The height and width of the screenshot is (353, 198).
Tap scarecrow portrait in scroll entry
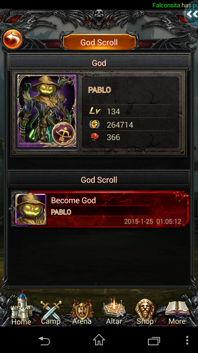[x=31, y=209]
